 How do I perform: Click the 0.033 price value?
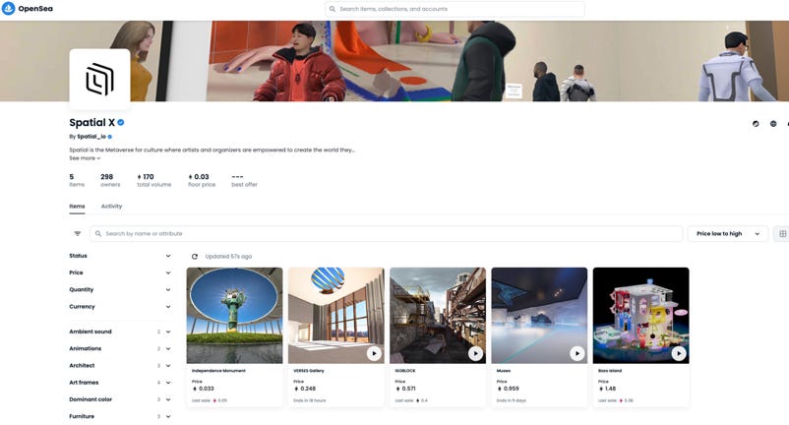tap(207, 389)
